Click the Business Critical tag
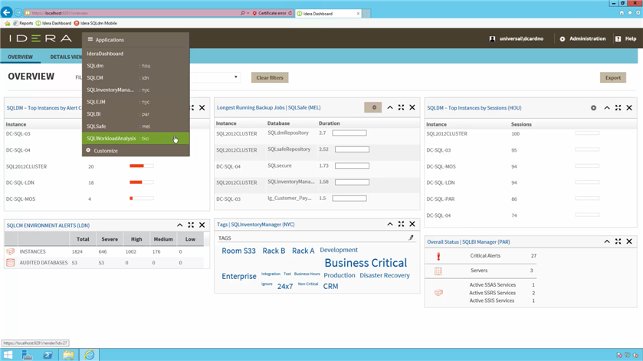 coord(366,263)
